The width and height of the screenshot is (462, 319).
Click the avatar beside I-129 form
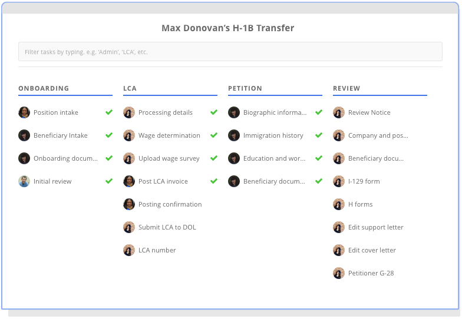(x=339, y=181)
